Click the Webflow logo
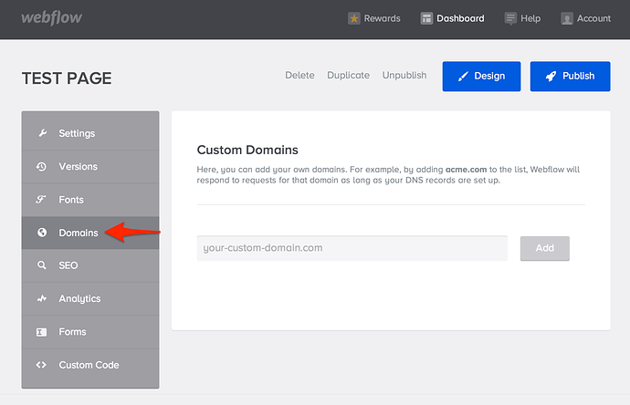 (x=51, y=18)
